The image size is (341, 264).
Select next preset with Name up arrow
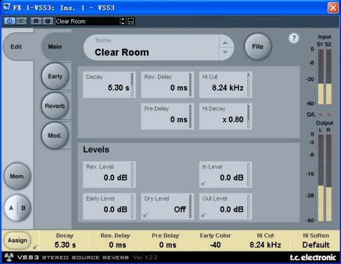(225, 43)
